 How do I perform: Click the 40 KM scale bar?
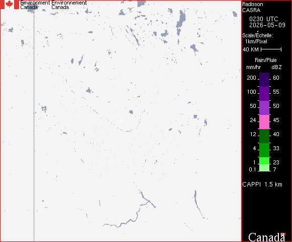[x=271, y=49]
